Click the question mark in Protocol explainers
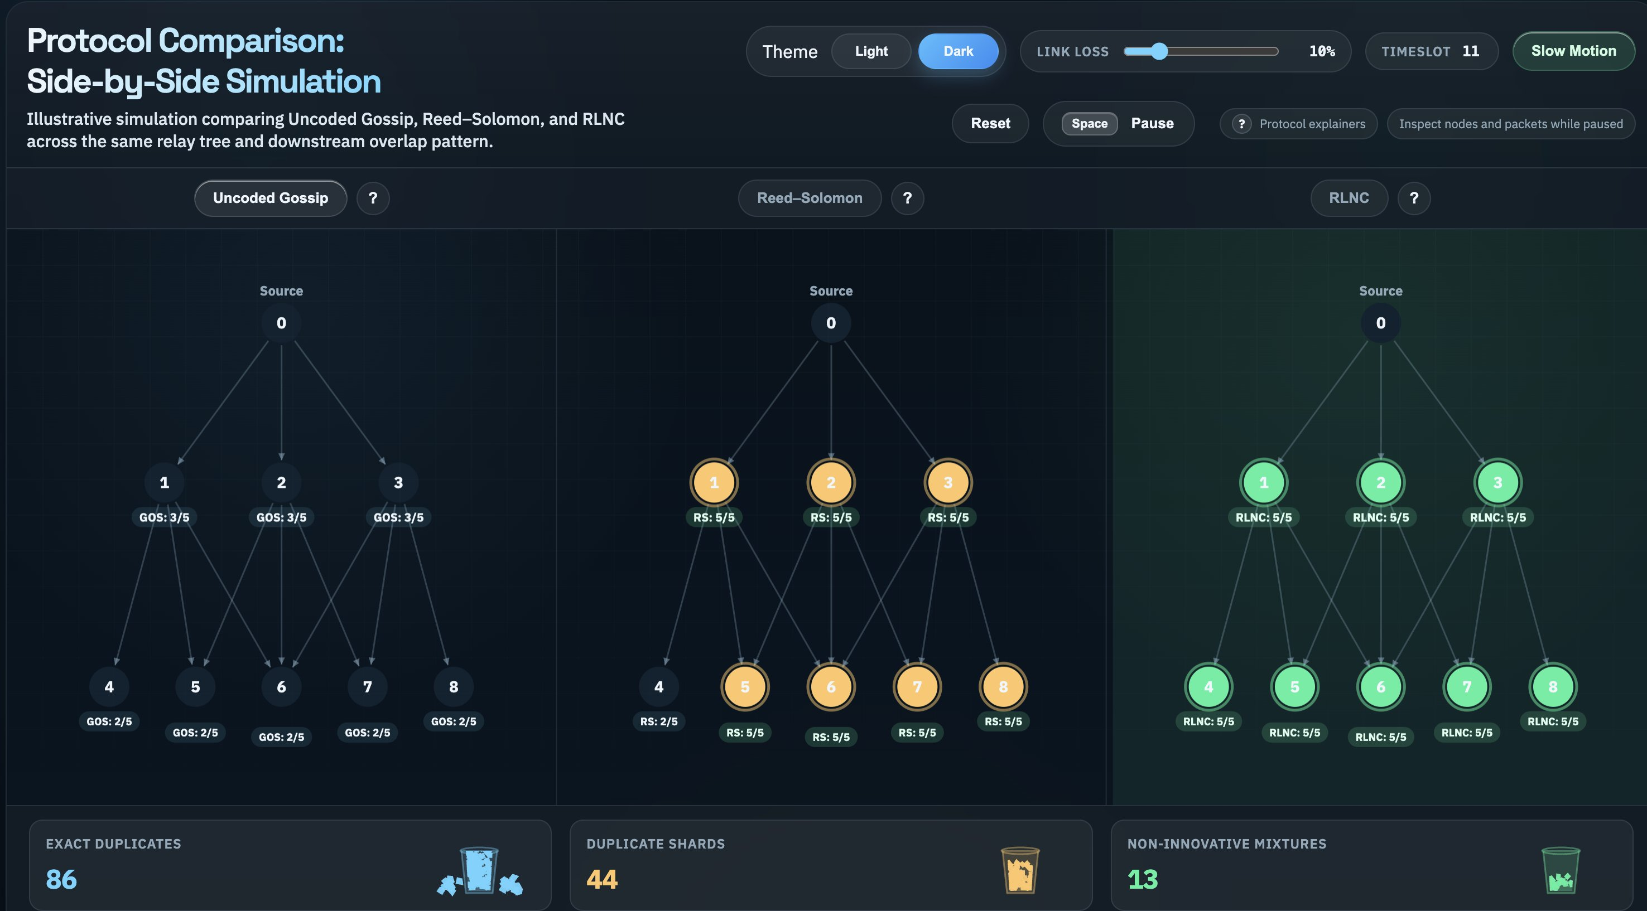Viewport: 1647px width, 911px height. point(1241,124)
